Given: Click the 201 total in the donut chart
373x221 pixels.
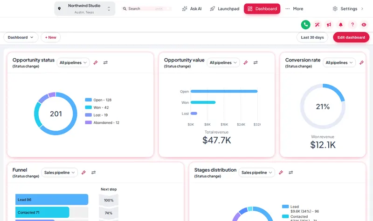Looking at the screenshot, I should pyautogui.click(x=56, y=114).
